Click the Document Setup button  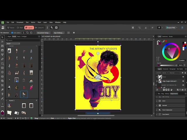[43, 33]
